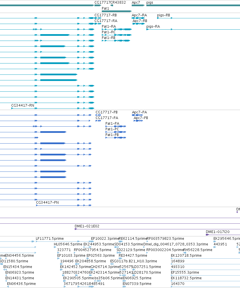Click EST EN15434.5prime
The height and width of the screenshot is (288, 240).
(x=18, y=267)
